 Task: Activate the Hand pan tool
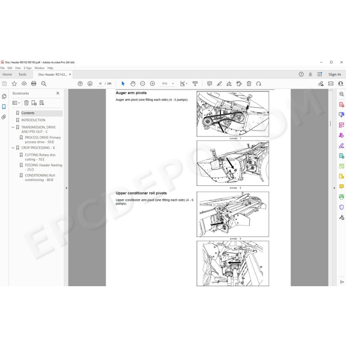pyautogui.click(x=132, y=84)
